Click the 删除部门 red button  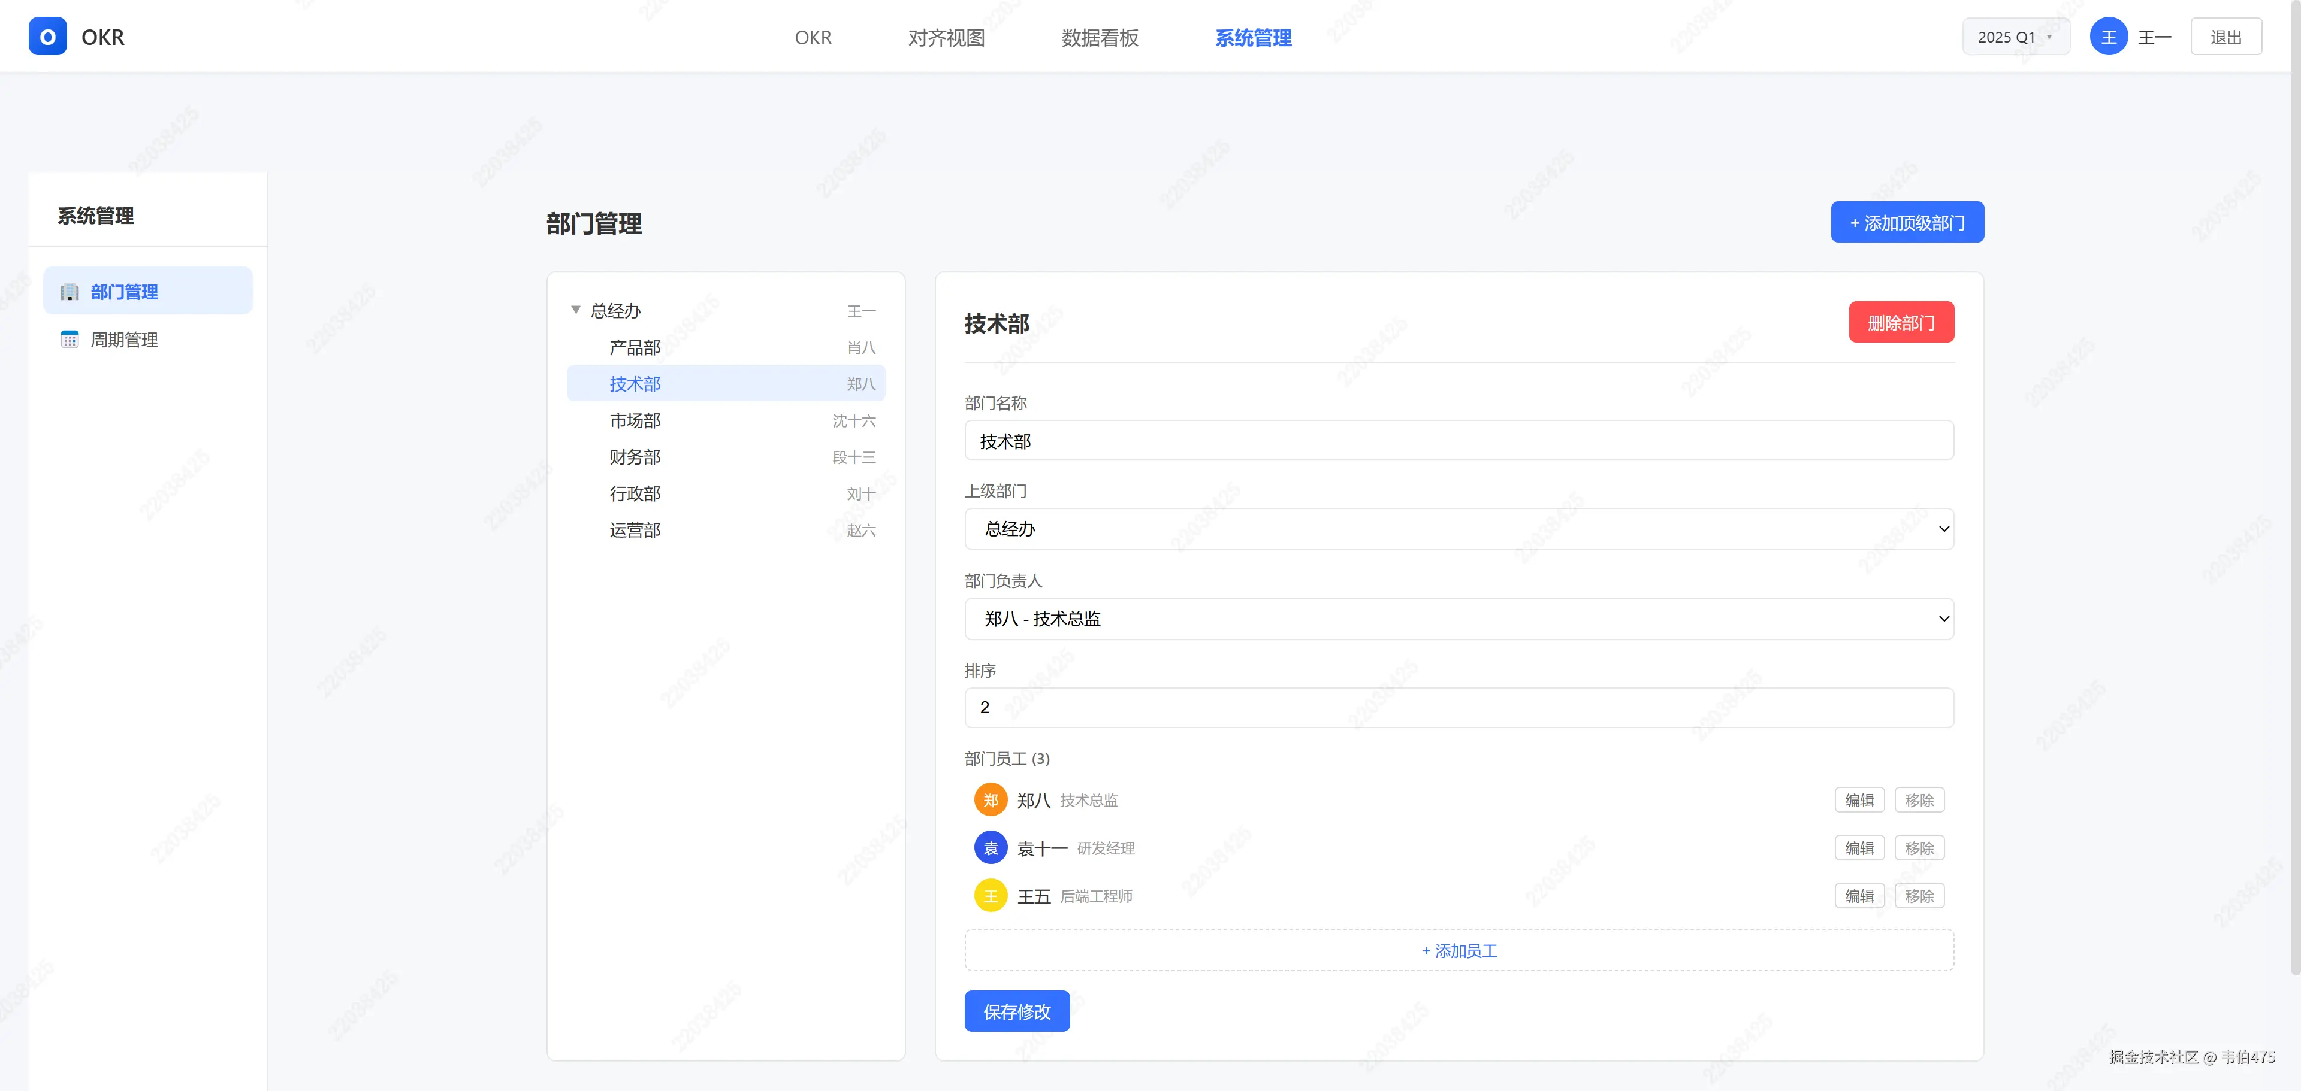pos(1900,322)
